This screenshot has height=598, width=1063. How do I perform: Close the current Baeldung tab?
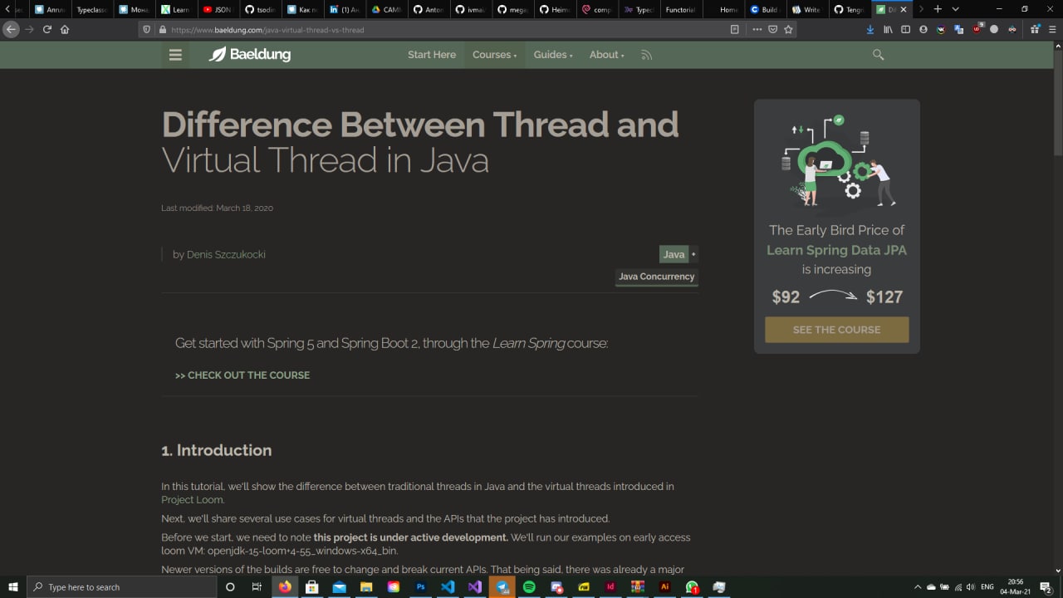coord(904,9)
